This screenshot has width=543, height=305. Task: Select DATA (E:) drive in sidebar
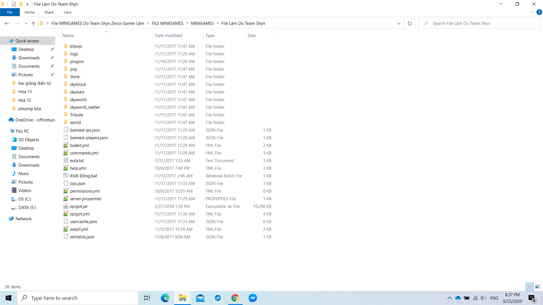(27, 207)
